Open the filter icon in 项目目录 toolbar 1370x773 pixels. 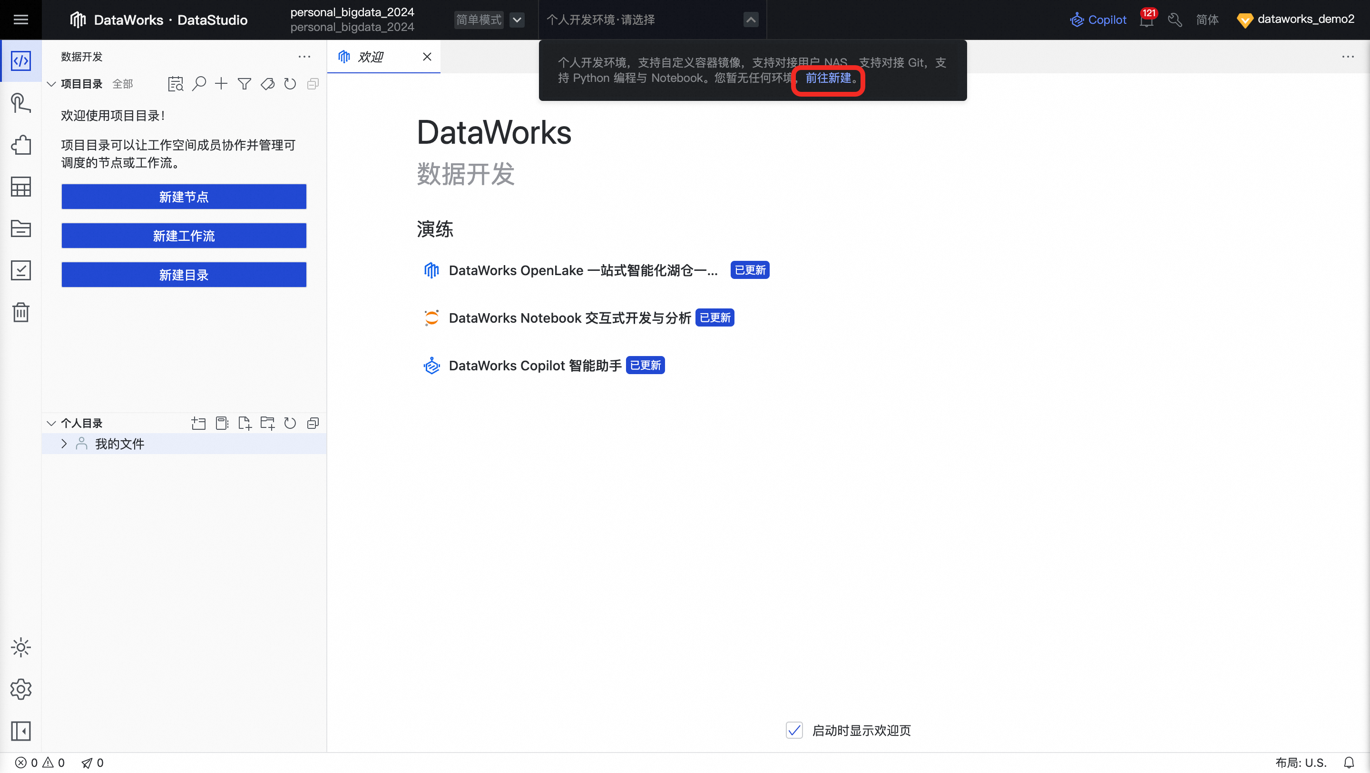point(244,83)
